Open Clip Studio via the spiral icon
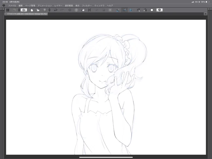The height and width of the screenshot is (159, 212). [x=24, y=10]
